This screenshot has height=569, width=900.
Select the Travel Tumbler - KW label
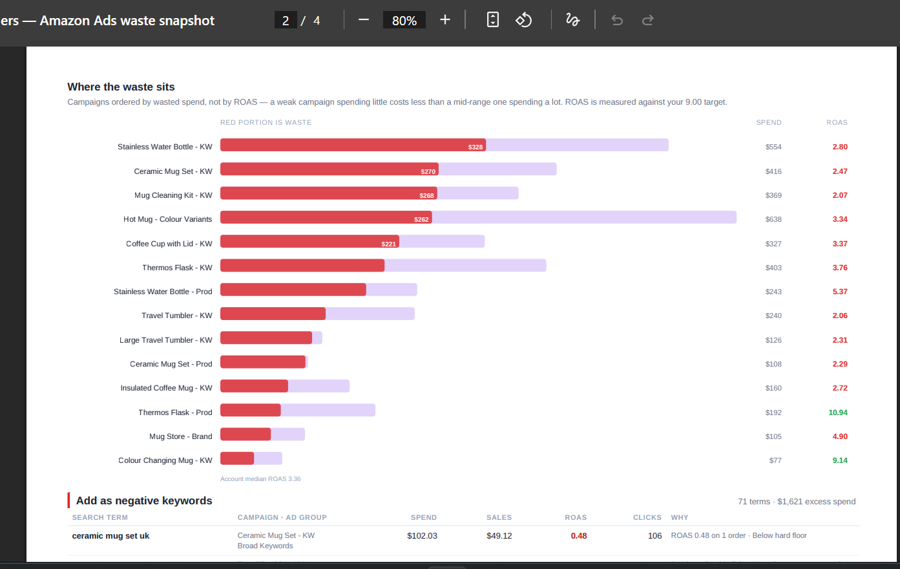tap(177, 316)
